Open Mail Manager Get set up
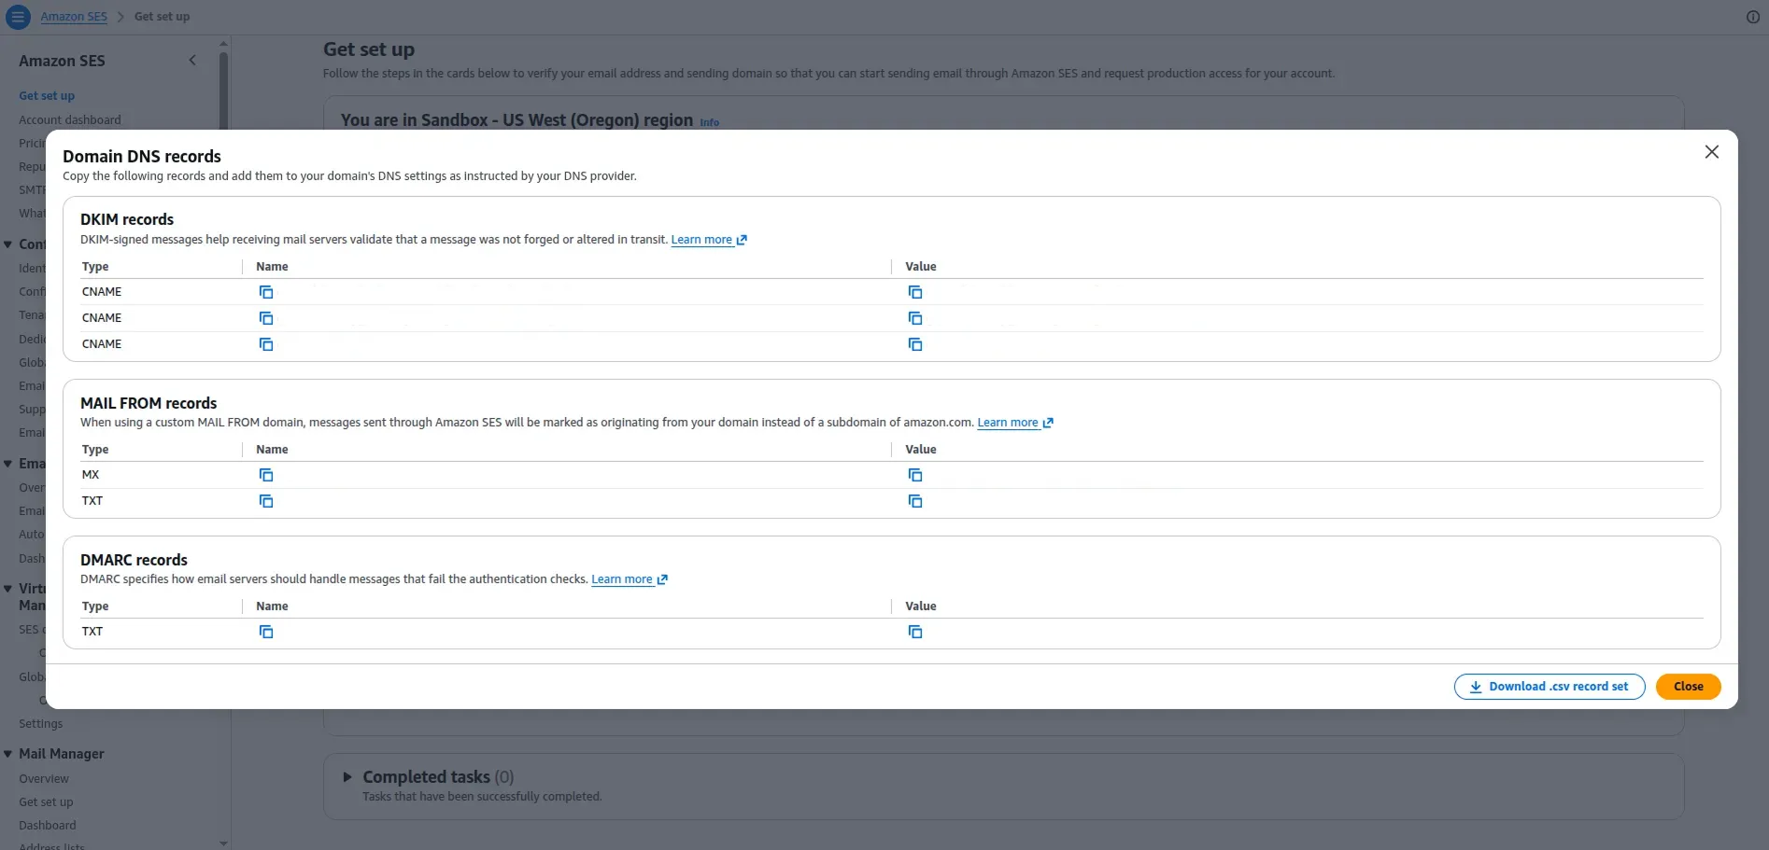The image size is (1769, 850). [46, 801]
